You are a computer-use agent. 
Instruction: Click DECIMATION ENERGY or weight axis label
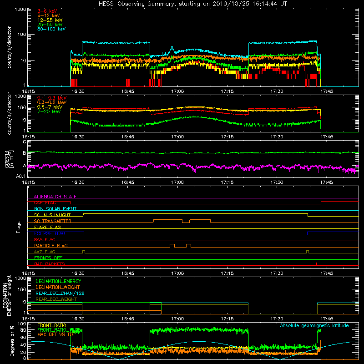click(6, 295)
